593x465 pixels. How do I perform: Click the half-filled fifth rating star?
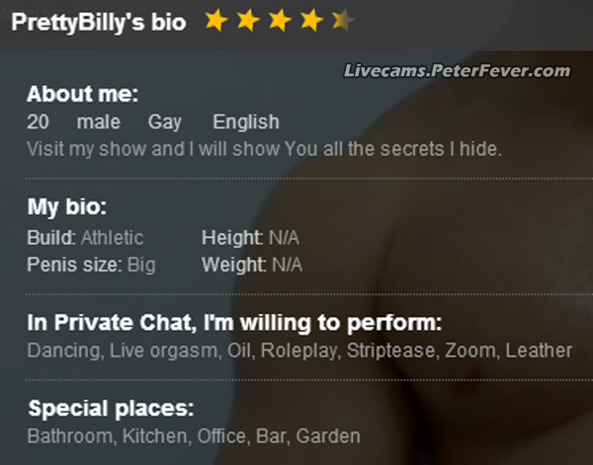342,21
